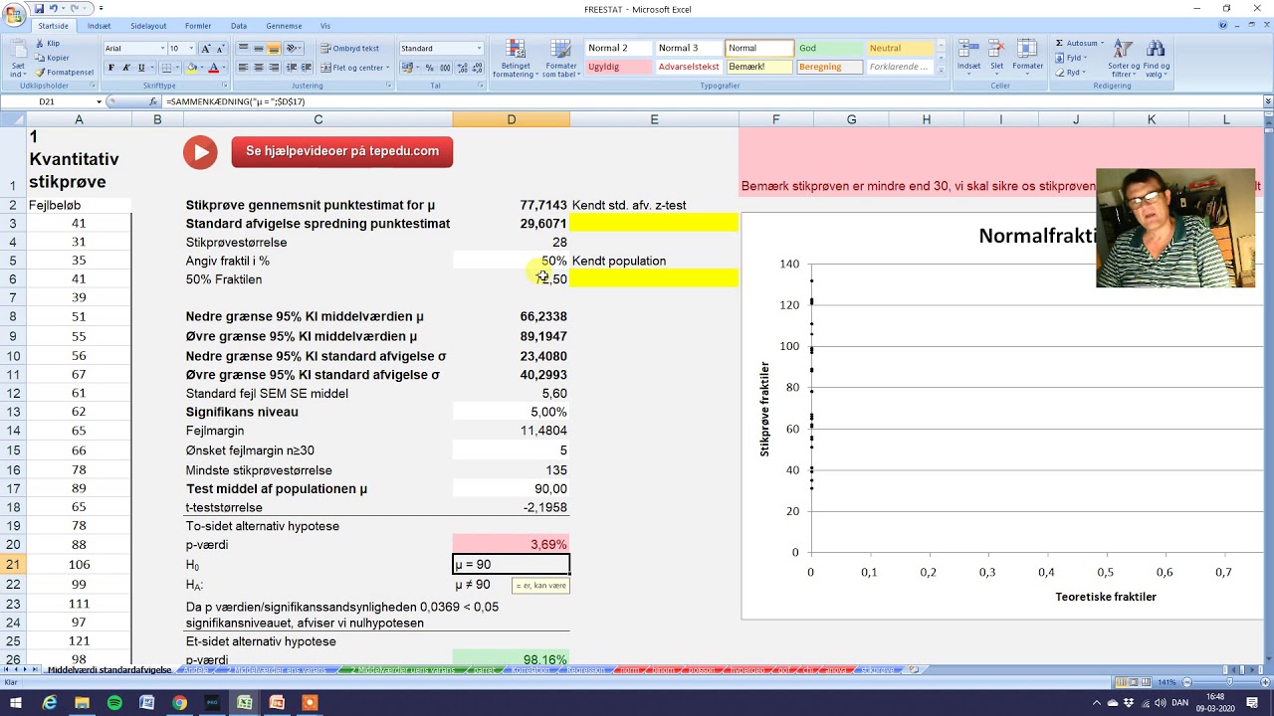Viewport: 1274px width, 716px height.
Task: Toggle right text alignment
Action: tap(274, 68)
